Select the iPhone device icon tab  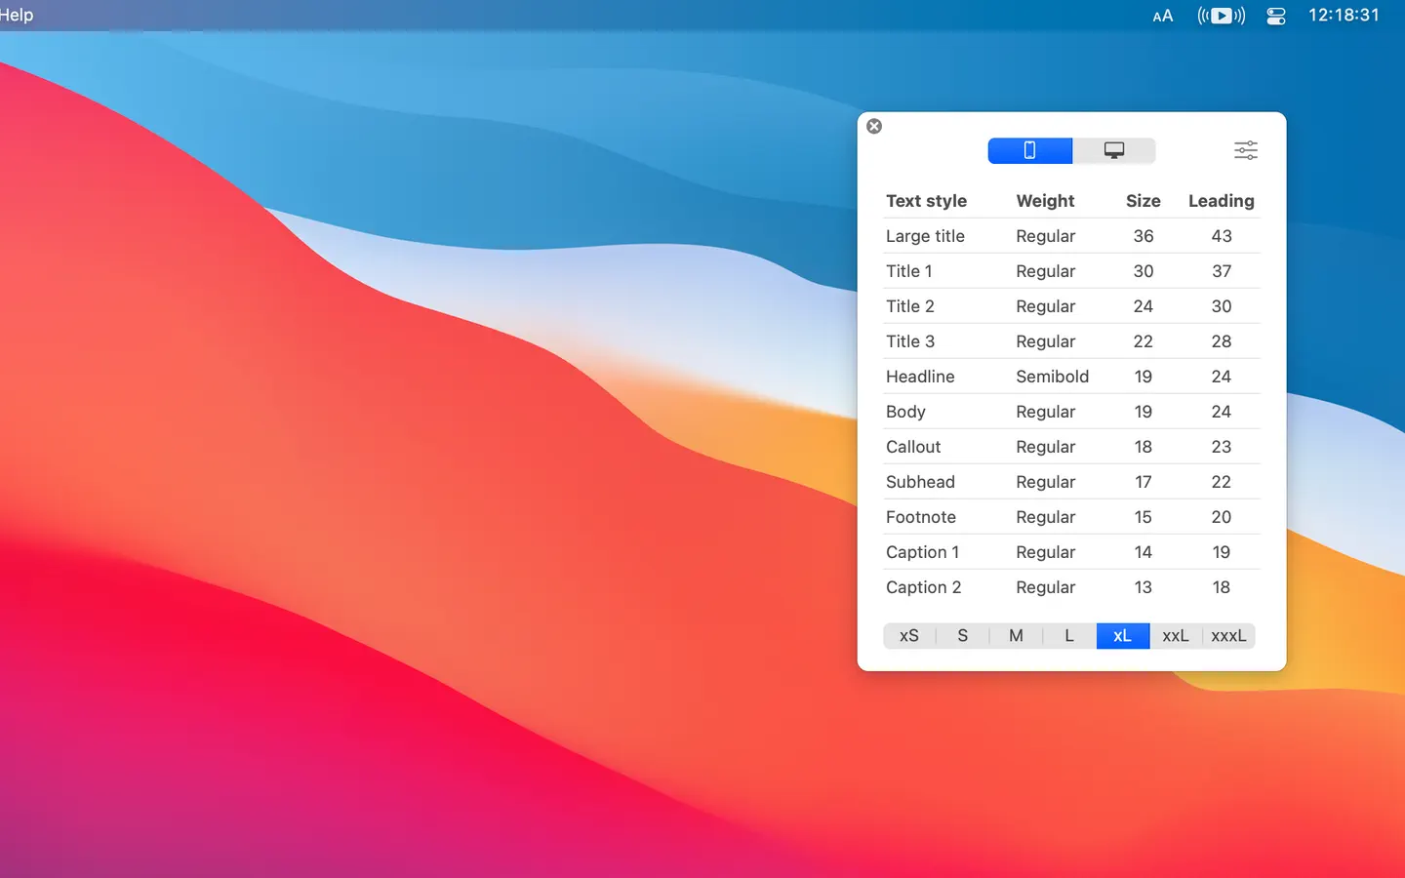point(1029,150)
